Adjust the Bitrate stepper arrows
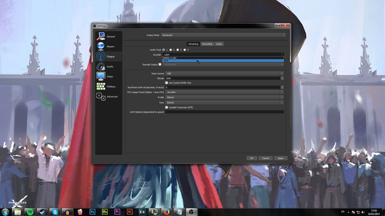Viewport: 385px width, 216px height. tap(282, 78)
